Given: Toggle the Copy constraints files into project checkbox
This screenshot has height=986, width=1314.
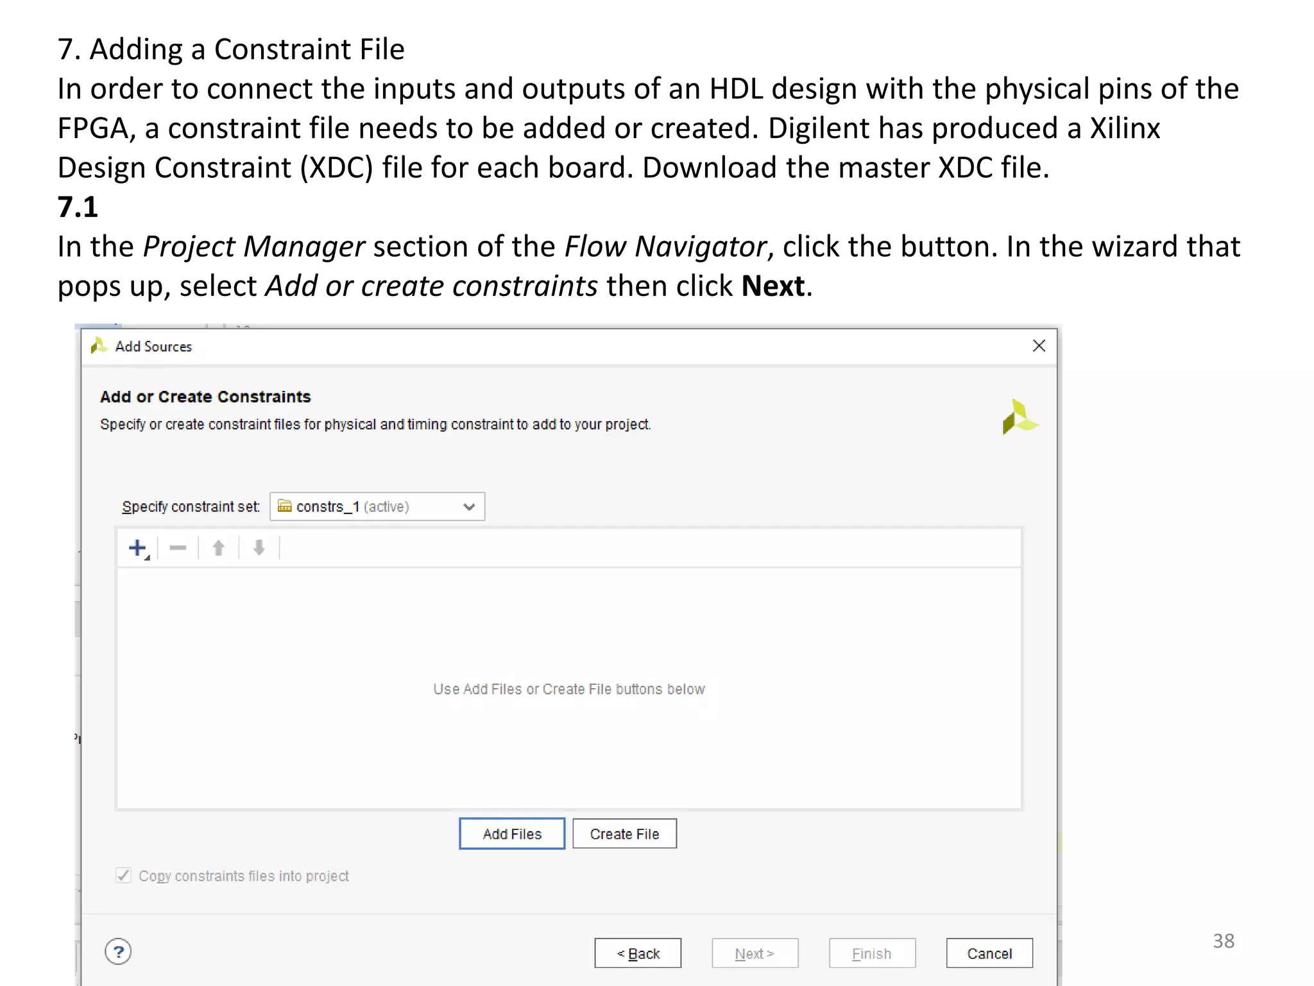Looking at the screenshot, I should (x=124, y=876).
